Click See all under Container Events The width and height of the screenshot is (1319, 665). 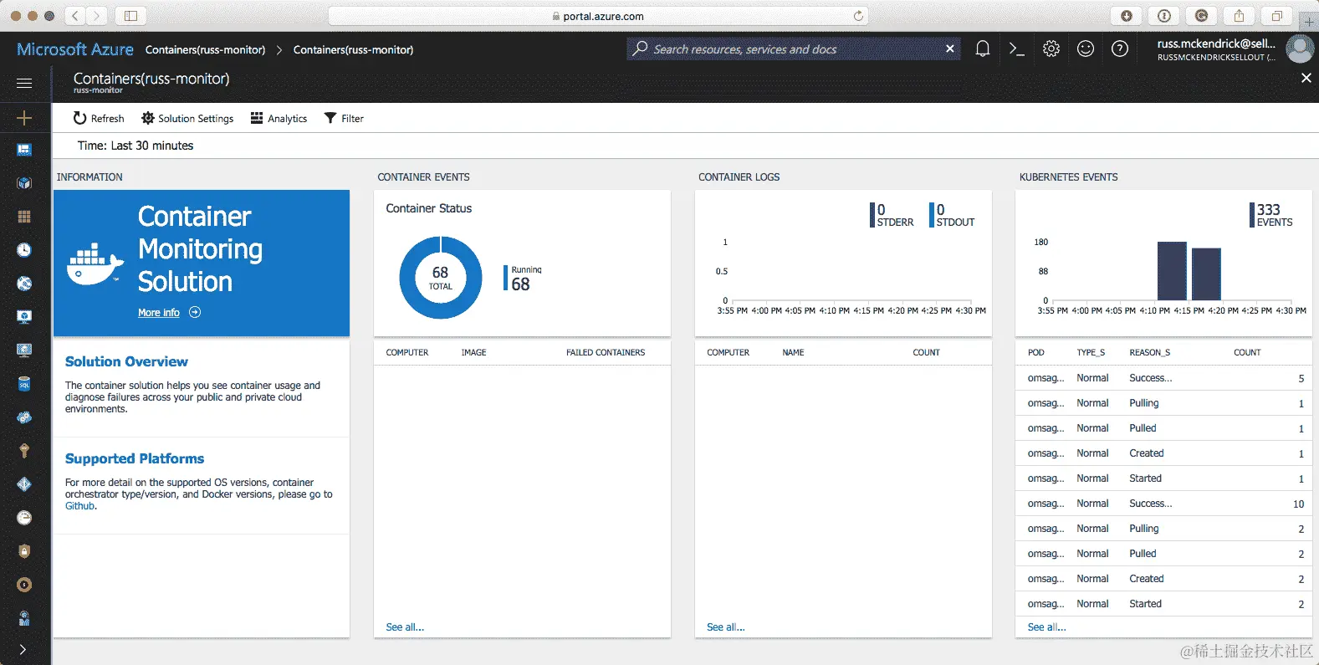click(x=405, y=627)
